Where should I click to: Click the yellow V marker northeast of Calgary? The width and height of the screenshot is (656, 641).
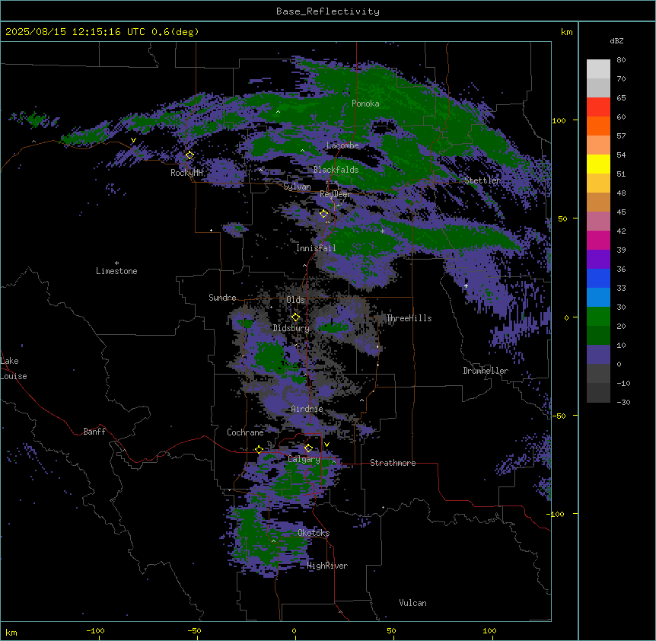pos(326,445)
